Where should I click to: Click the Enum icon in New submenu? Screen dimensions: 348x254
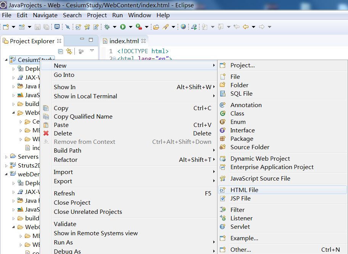222,122
